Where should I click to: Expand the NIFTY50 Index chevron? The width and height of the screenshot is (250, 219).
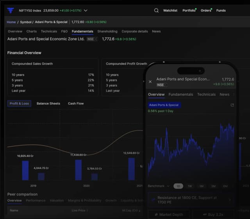coord(86,11)
